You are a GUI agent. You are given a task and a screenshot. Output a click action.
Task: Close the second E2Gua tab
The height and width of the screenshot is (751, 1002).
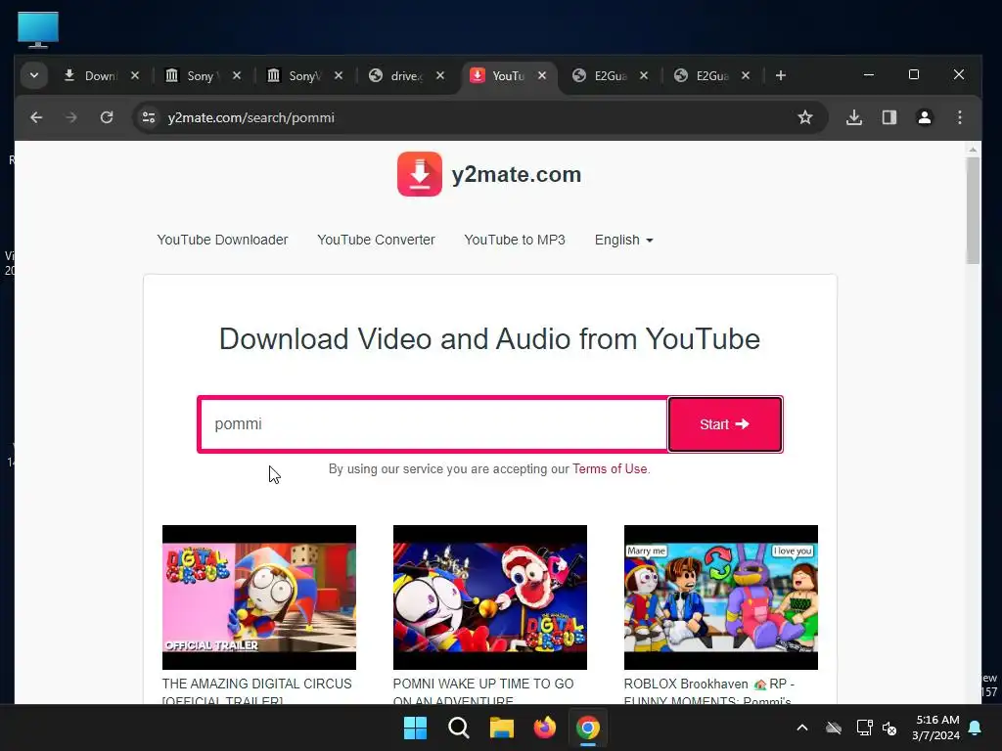[746, 75]
